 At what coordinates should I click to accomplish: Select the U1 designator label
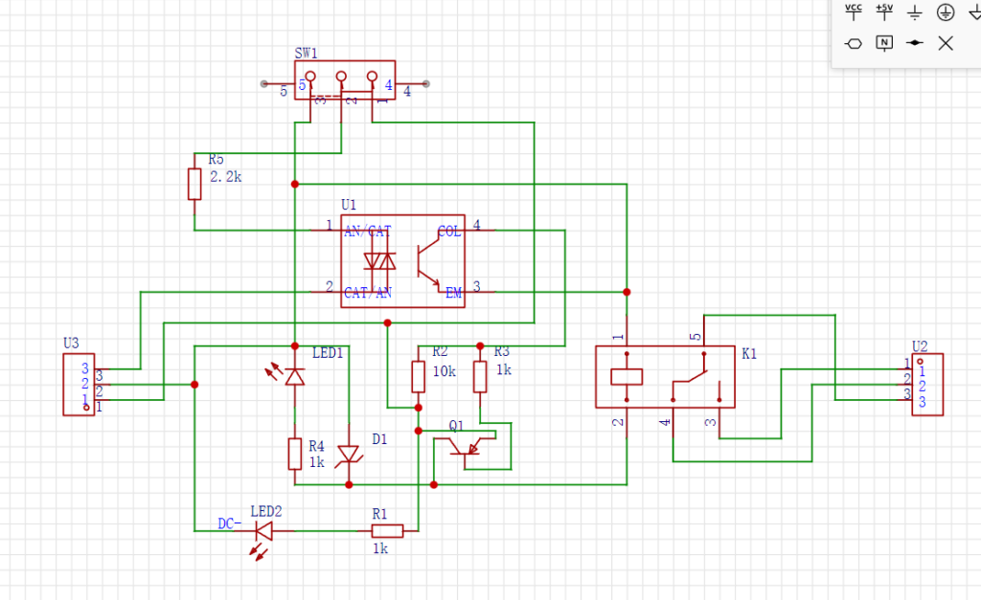click(x=349, y=205)
